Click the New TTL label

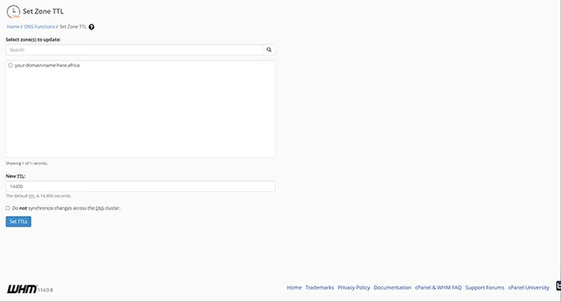(x=15, y=176)
